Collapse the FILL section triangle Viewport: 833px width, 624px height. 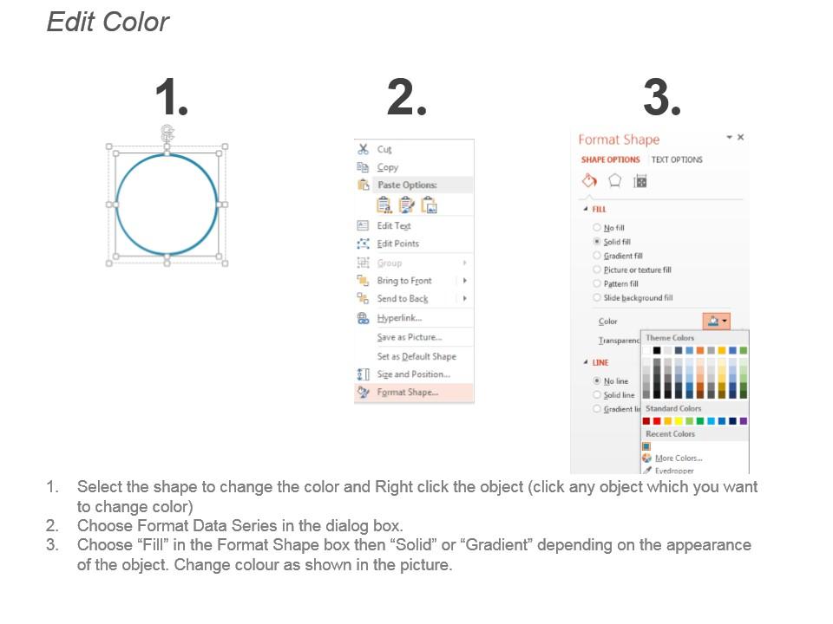coord(586,209)
